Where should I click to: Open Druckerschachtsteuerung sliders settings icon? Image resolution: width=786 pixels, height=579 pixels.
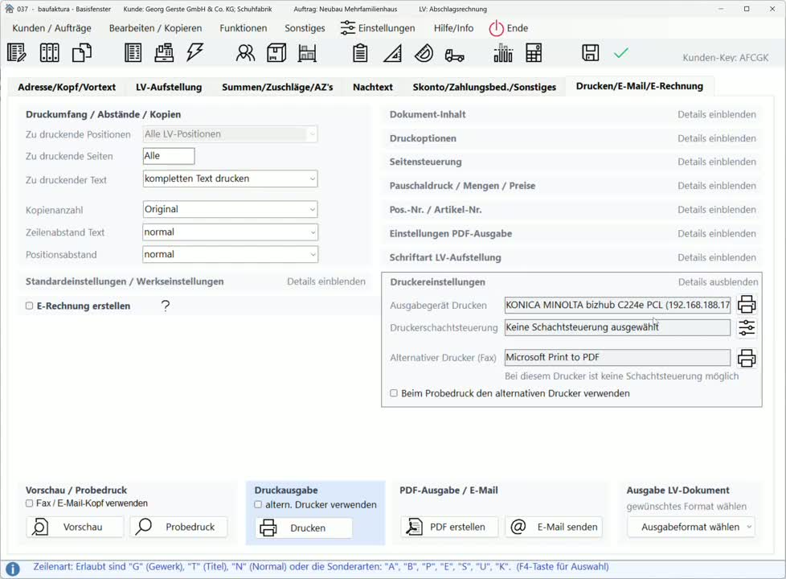pyautogui.click(x=747, y=327)
